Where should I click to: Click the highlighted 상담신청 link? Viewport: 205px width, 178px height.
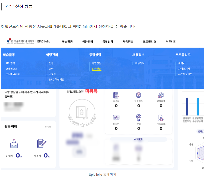pos(97,69)
